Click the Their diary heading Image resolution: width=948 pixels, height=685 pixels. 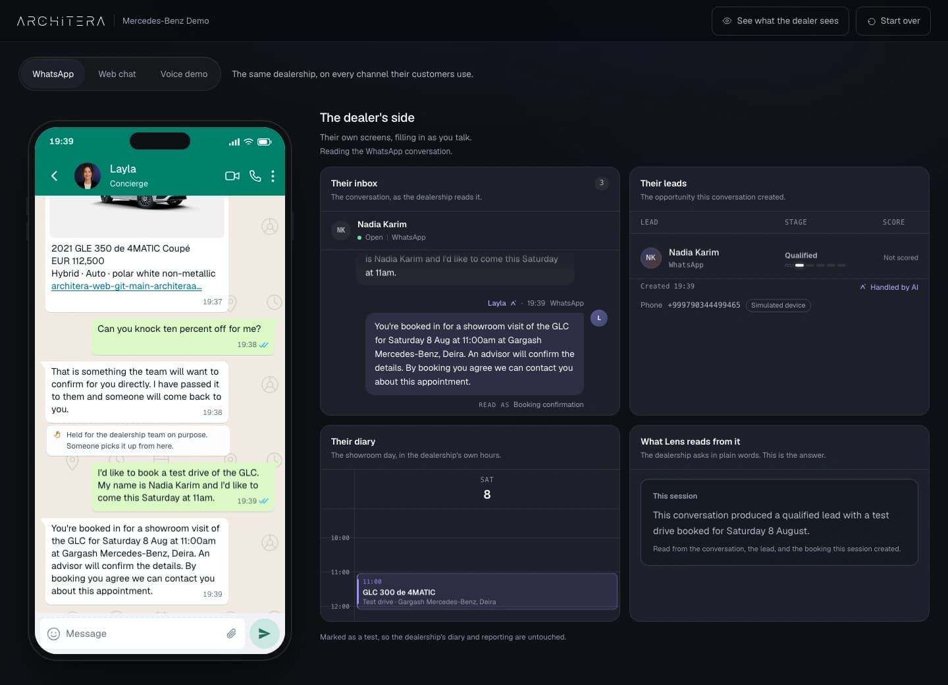[x=353, y=441]
